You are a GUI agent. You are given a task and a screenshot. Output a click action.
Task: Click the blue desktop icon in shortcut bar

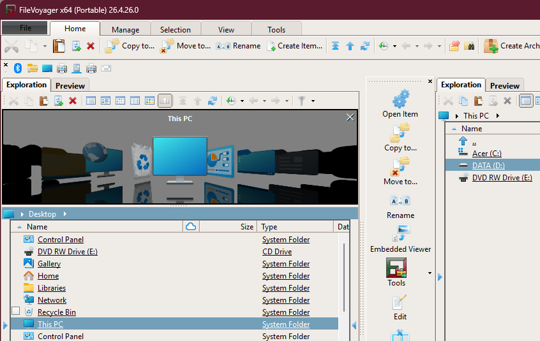coord(47,68)
